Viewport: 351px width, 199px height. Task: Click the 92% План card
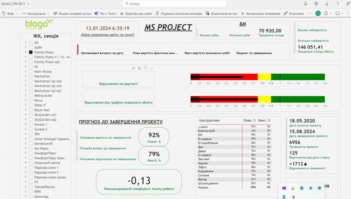coord(154,137)
